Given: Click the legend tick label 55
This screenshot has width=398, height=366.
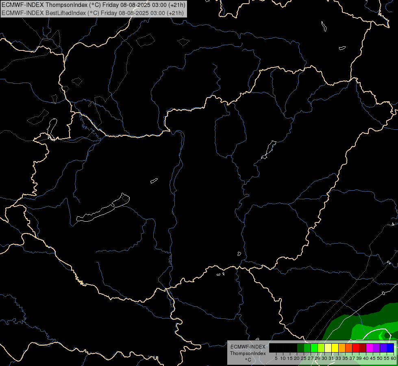Looking at the screenshot, I should pos(386,358).
